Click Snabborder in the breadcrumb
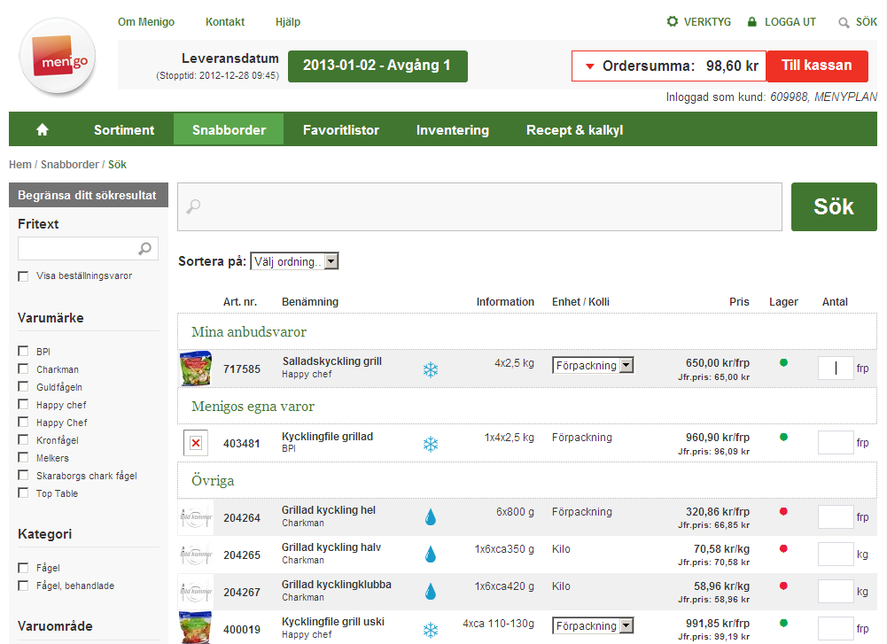Screen dimensions: 887x644 (x=70, y=165)
